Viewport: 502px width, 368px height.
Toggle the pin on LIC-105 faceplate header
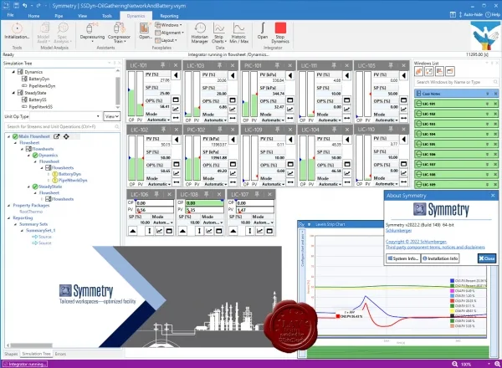[391, 65]
